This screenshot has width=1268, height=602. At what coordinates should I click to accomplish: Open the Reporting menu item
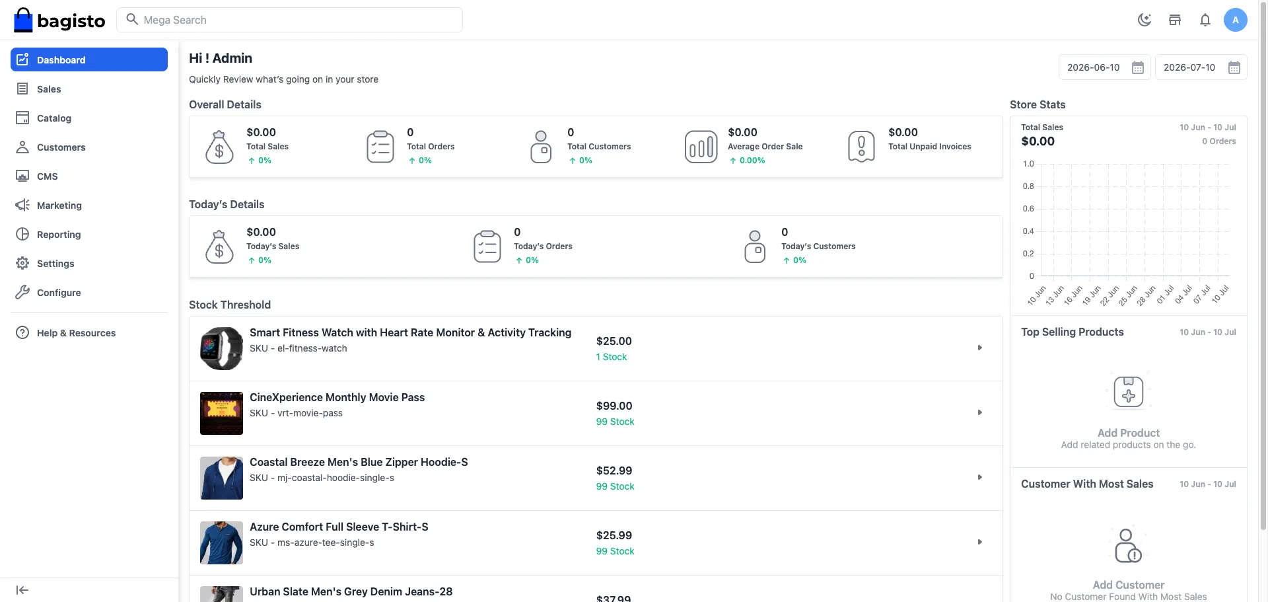pyautogui.click(x=89, y=234)
